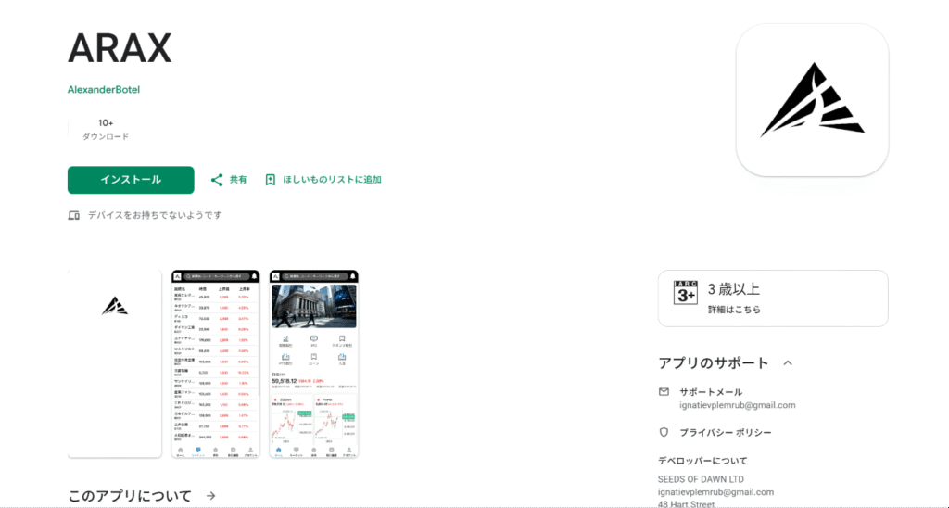Click the share icon next to 共有

coord(217,180)
